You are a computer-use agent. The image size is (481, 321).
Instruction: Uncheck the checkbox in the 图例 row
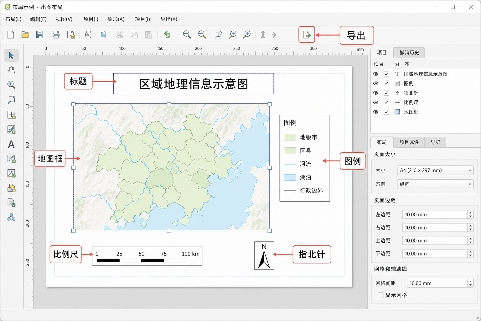tap(386, 83)
